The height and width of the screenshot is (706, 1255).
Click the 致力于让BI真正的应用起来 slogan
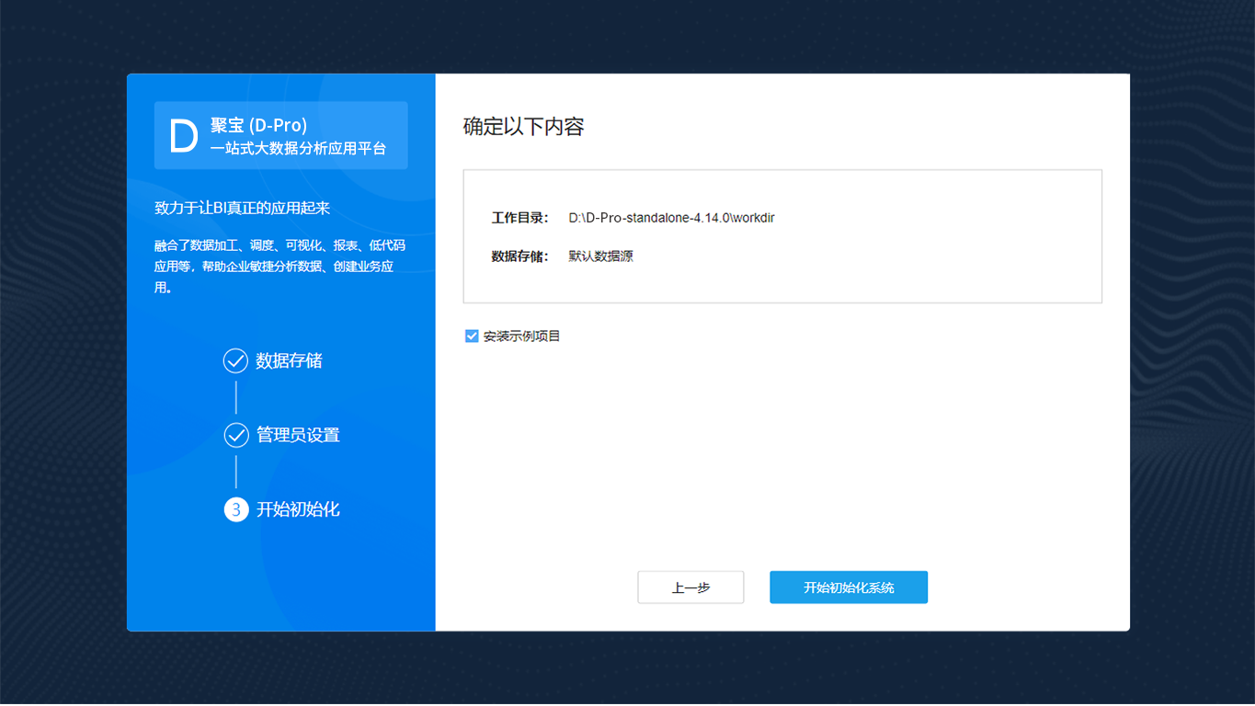click(243, 208)
